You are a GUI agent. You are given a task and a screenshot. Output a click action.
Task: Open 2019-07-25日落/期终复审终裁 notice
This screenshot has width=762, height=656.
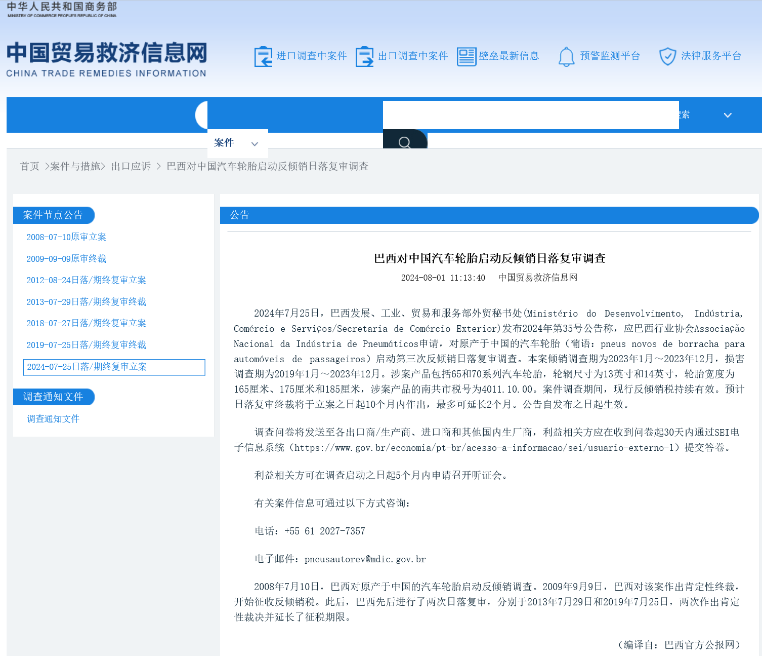[86, 345]
